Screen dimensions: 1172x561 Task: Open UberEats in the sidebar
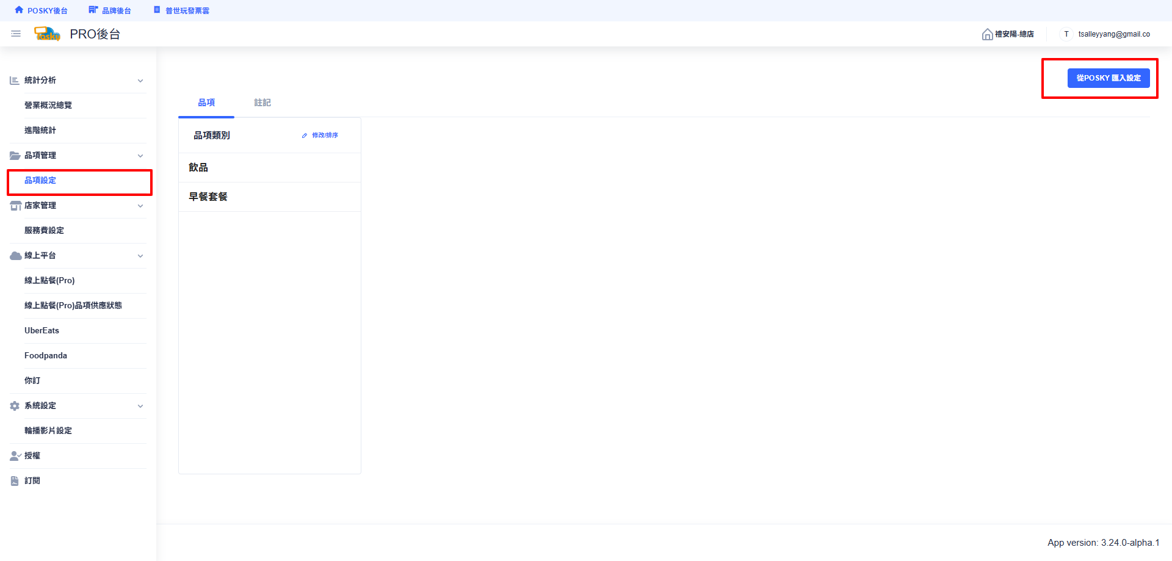click(42, 331)
